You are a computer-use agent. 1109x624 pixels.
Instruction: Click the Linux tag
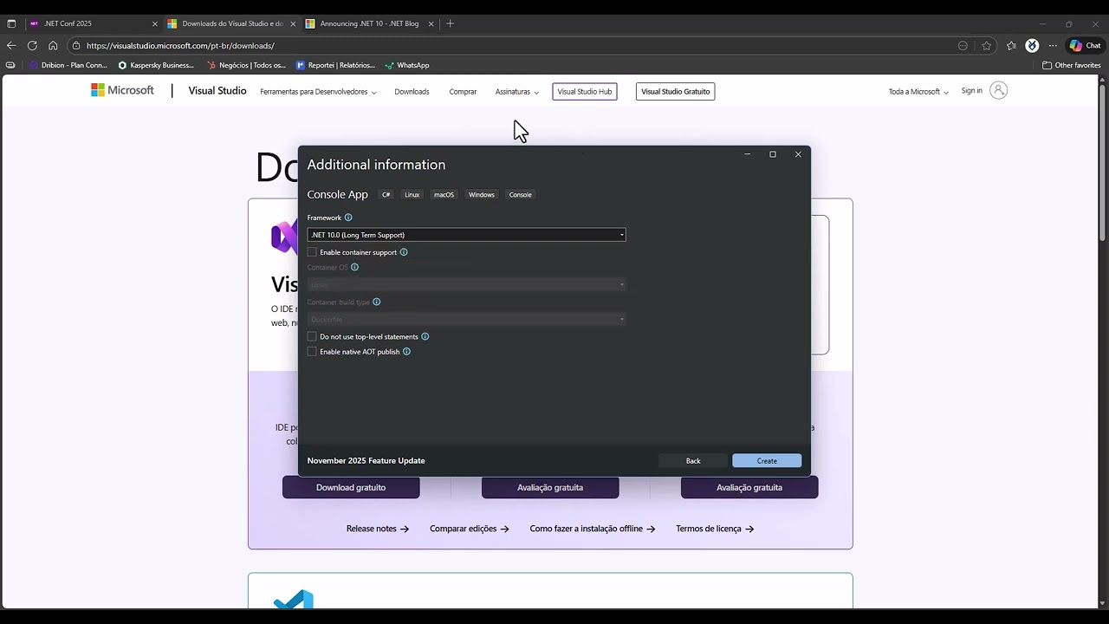[412, 195]
